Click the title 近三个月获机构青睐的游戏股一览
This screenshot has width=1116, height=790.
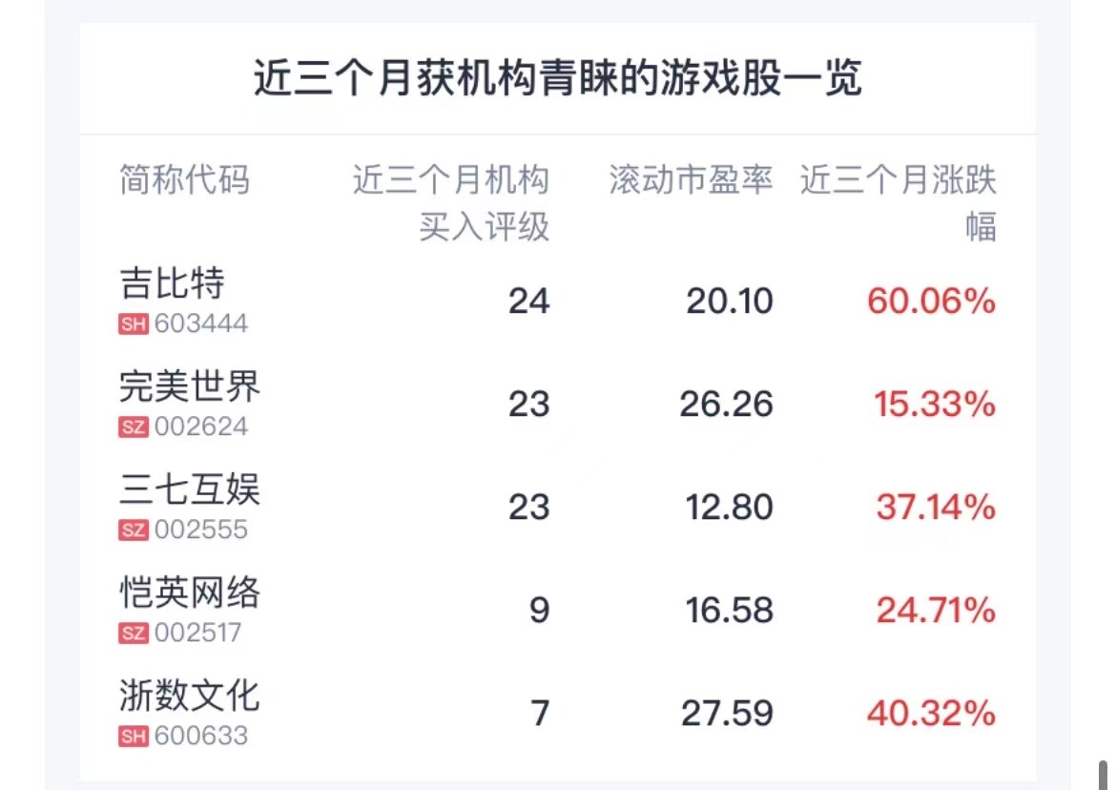coord(557,79)
